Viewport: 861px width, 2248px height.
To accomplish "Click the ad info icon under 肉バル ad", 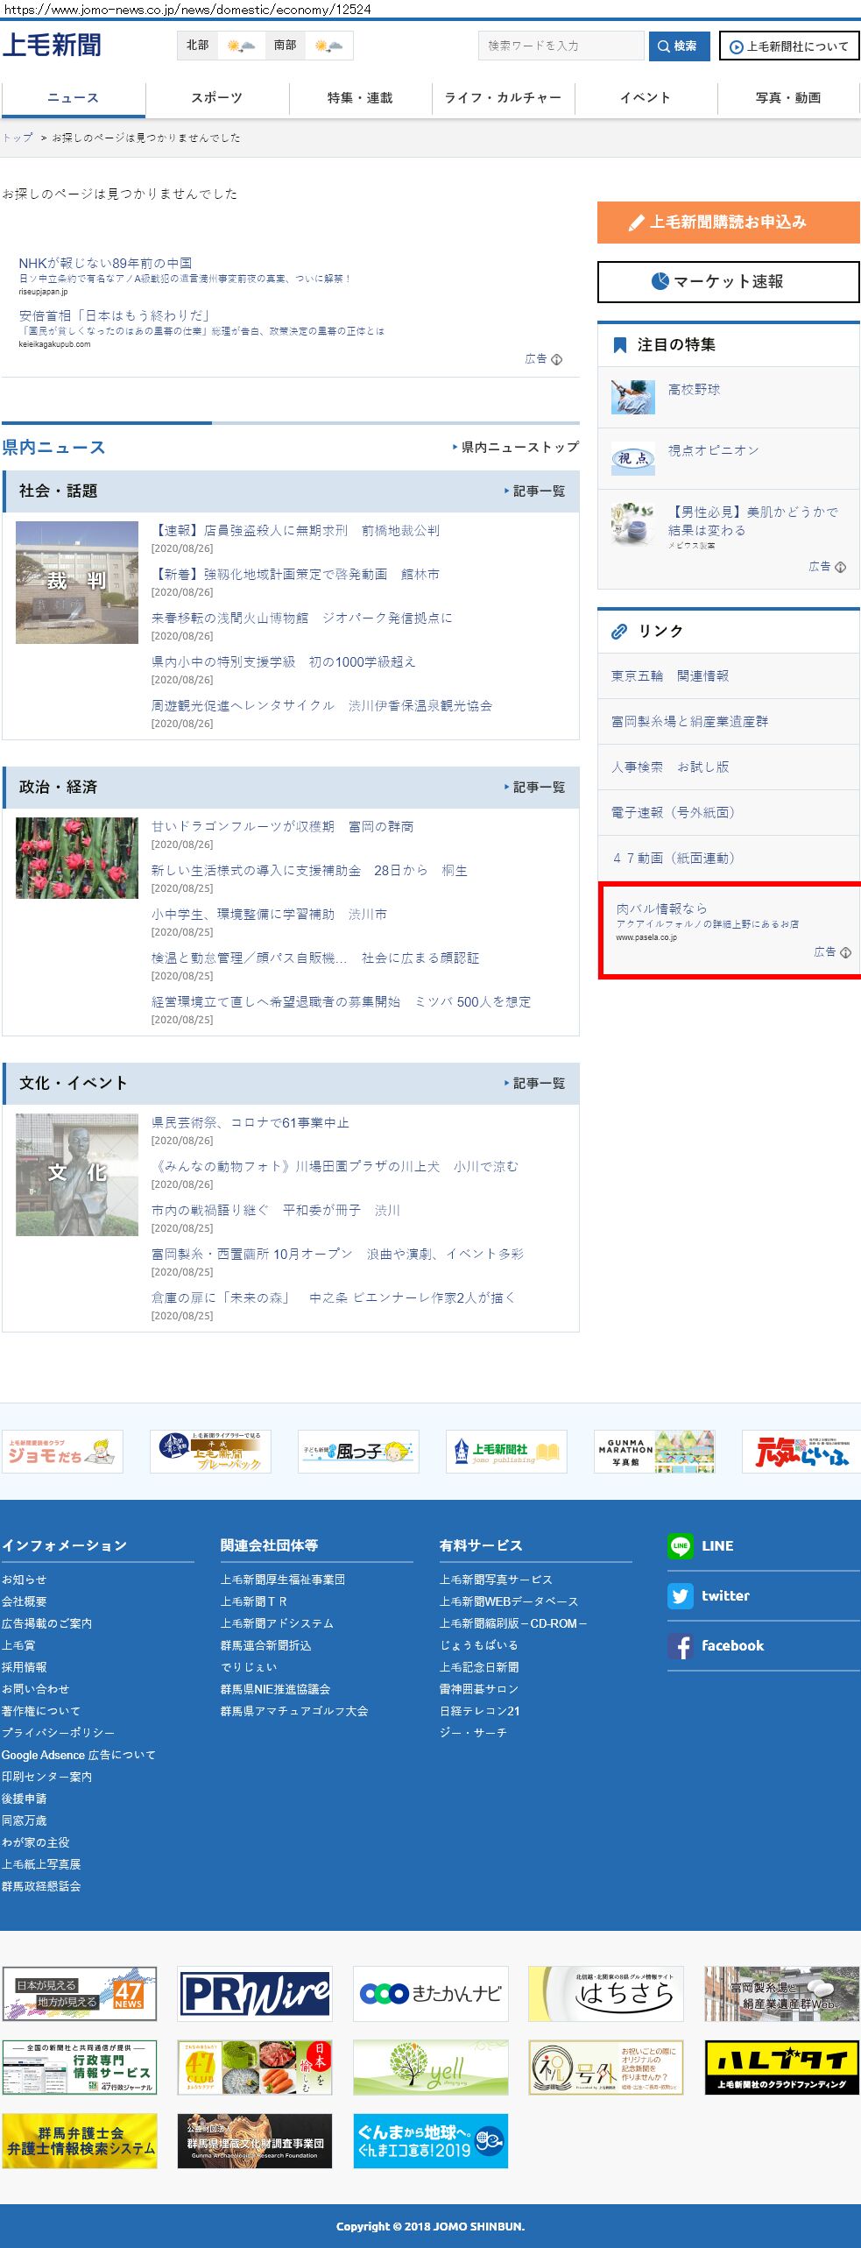I will tap(845, 952).
